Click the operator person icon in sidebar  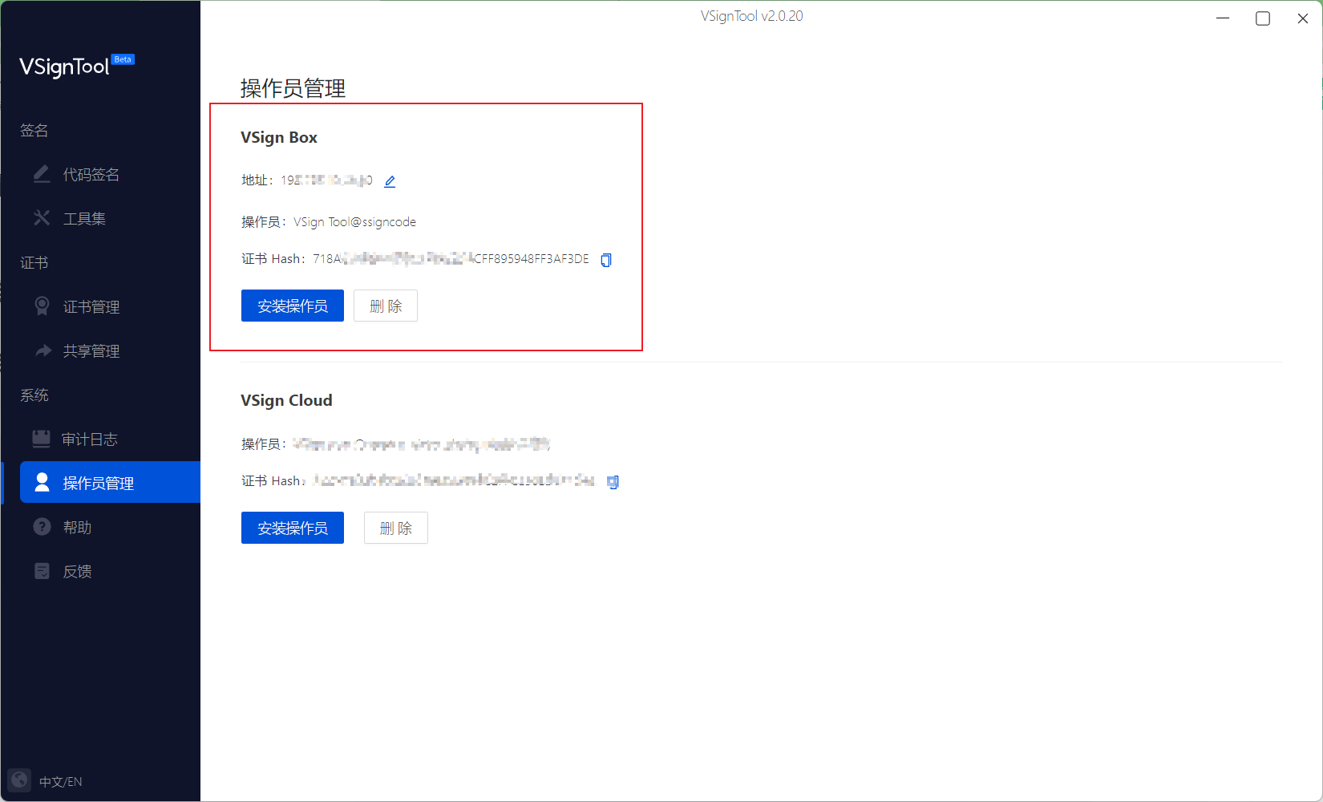[x=41, y=482]
